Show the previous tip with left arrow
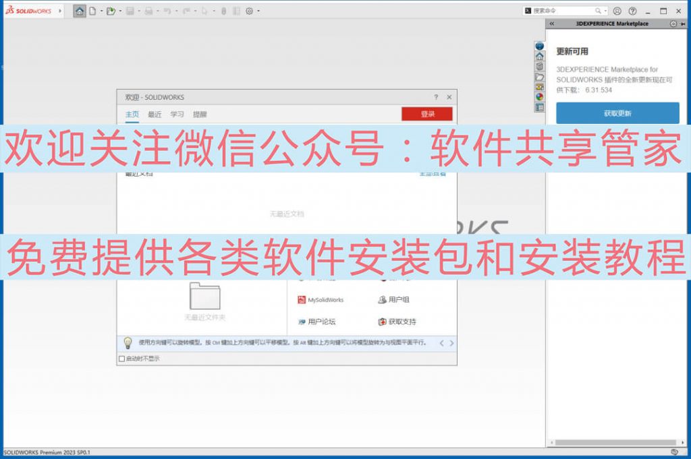Viewport: 691px width, 459px height. point(441,343)
